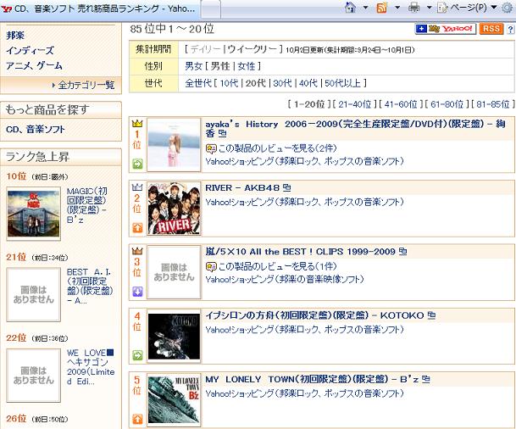Click RIVER AKB48 album thumbnail
This screenshot has width=516, height=429.
tap(174, 209)
